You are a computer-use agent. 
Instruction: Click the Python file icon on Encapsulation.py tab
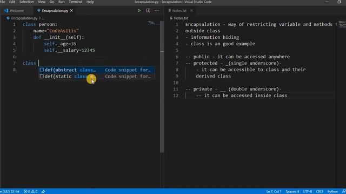pyautogui.click(x=39, y=10)
